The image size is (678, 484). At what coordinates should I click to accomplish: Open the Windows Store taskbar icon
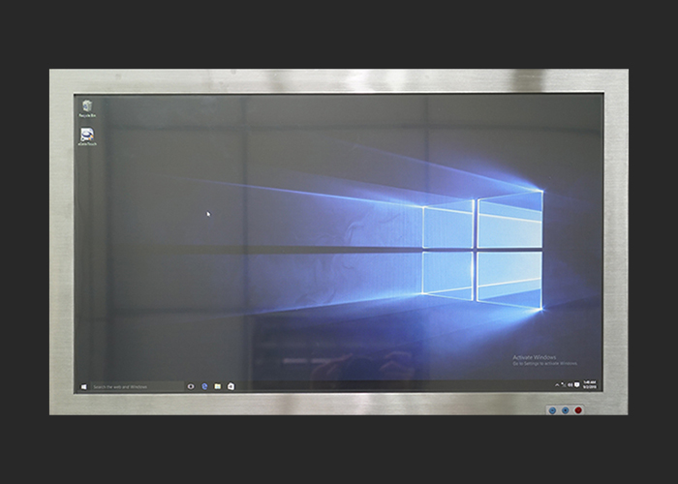coord(231,385)
